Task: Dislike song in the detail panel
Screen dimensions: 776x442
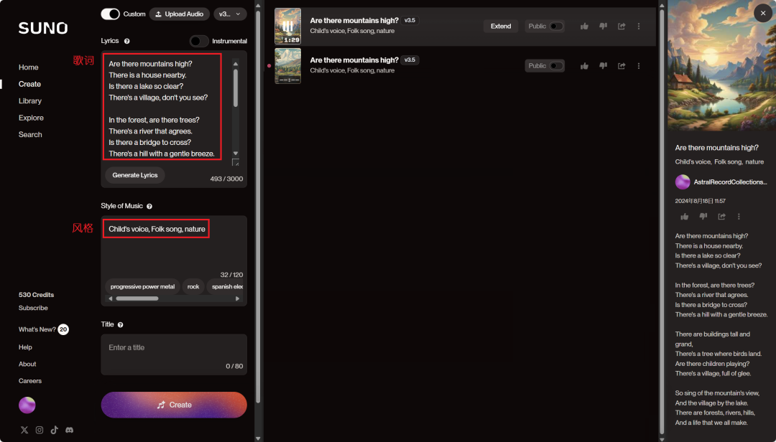Action: (x=703, y=217)
